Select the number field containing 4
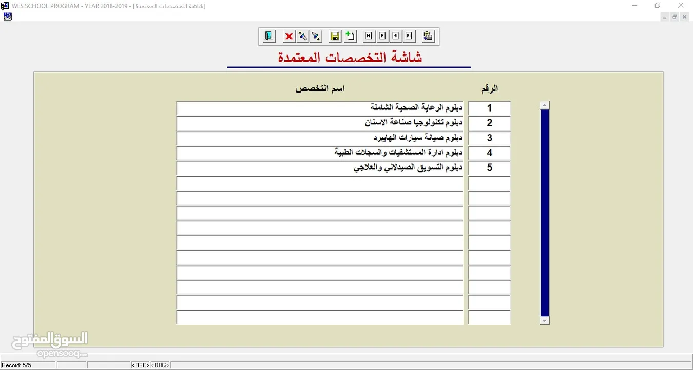Image resolution: width=693 pixels, height=370 pixels. 490,153
